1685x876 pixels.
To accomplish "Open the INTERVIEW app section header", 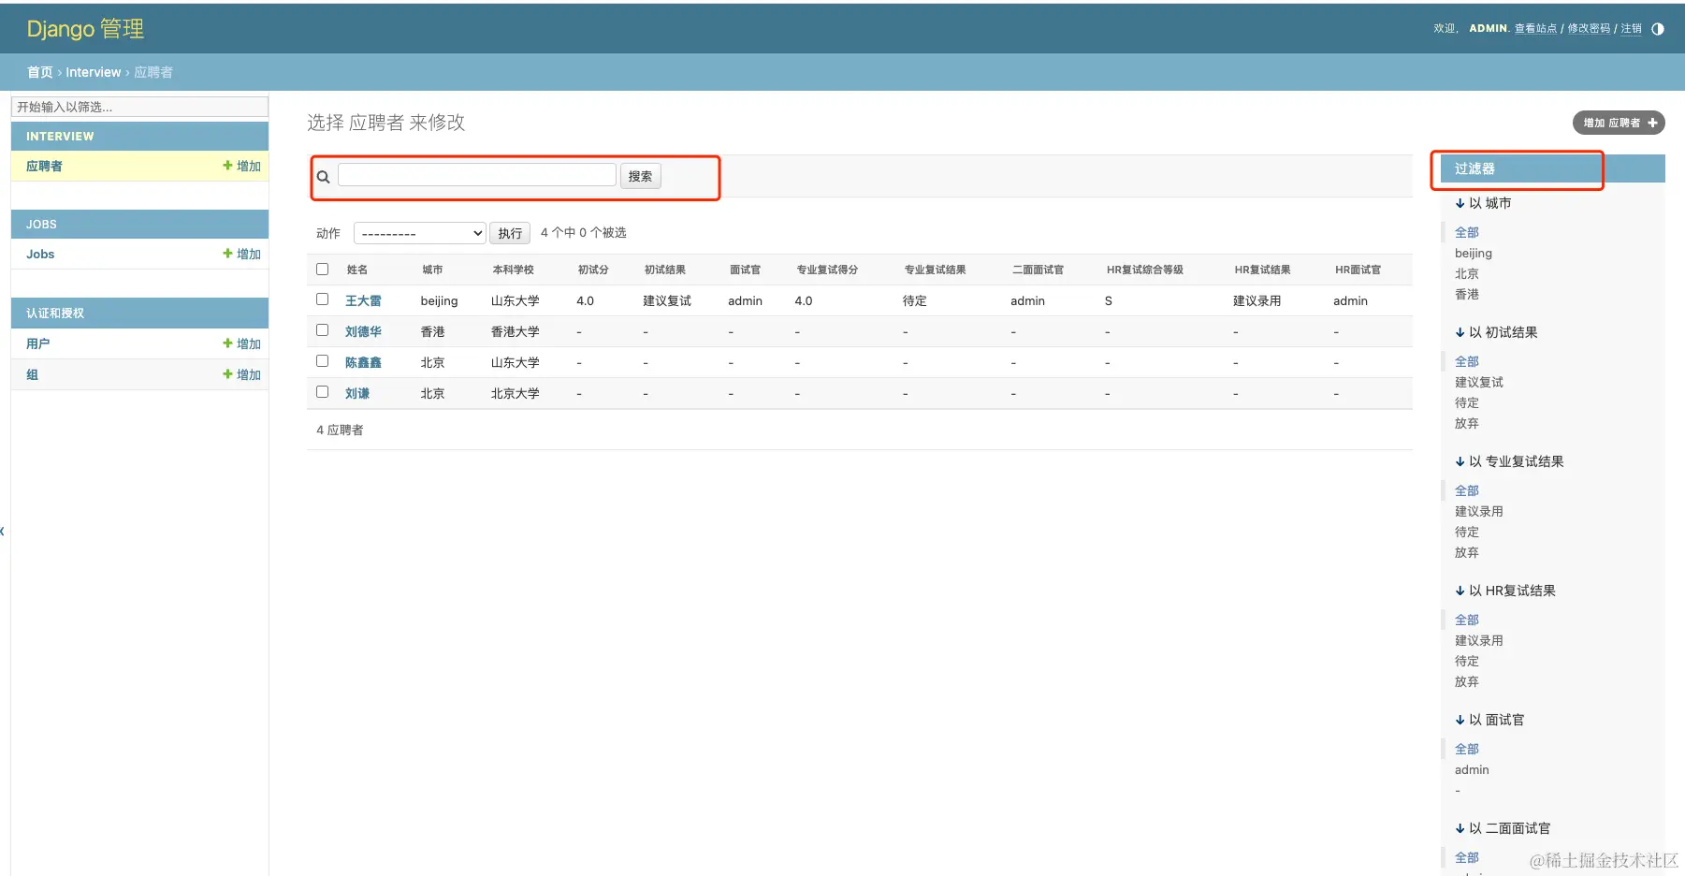I will point(60,137).
